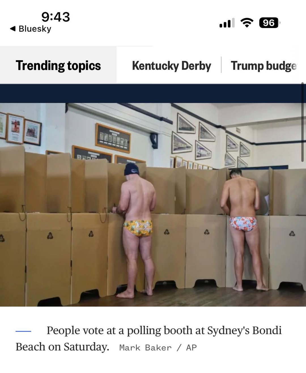
Task: Open the Bondi Beach polling booth photo
Action: coord(153,204)
